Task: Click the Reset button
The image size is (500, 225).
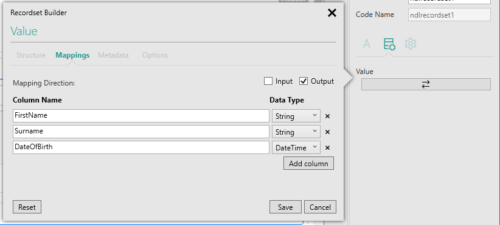Action: [27, 207]
